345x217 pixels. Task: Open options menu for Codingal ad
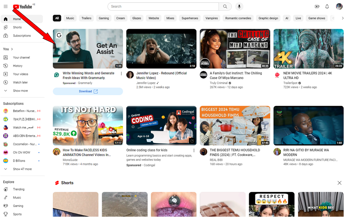[194, 151]
